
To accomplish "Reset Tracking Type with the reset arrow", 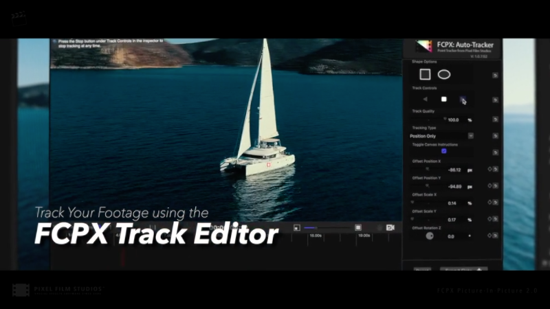I will (495, 135).
